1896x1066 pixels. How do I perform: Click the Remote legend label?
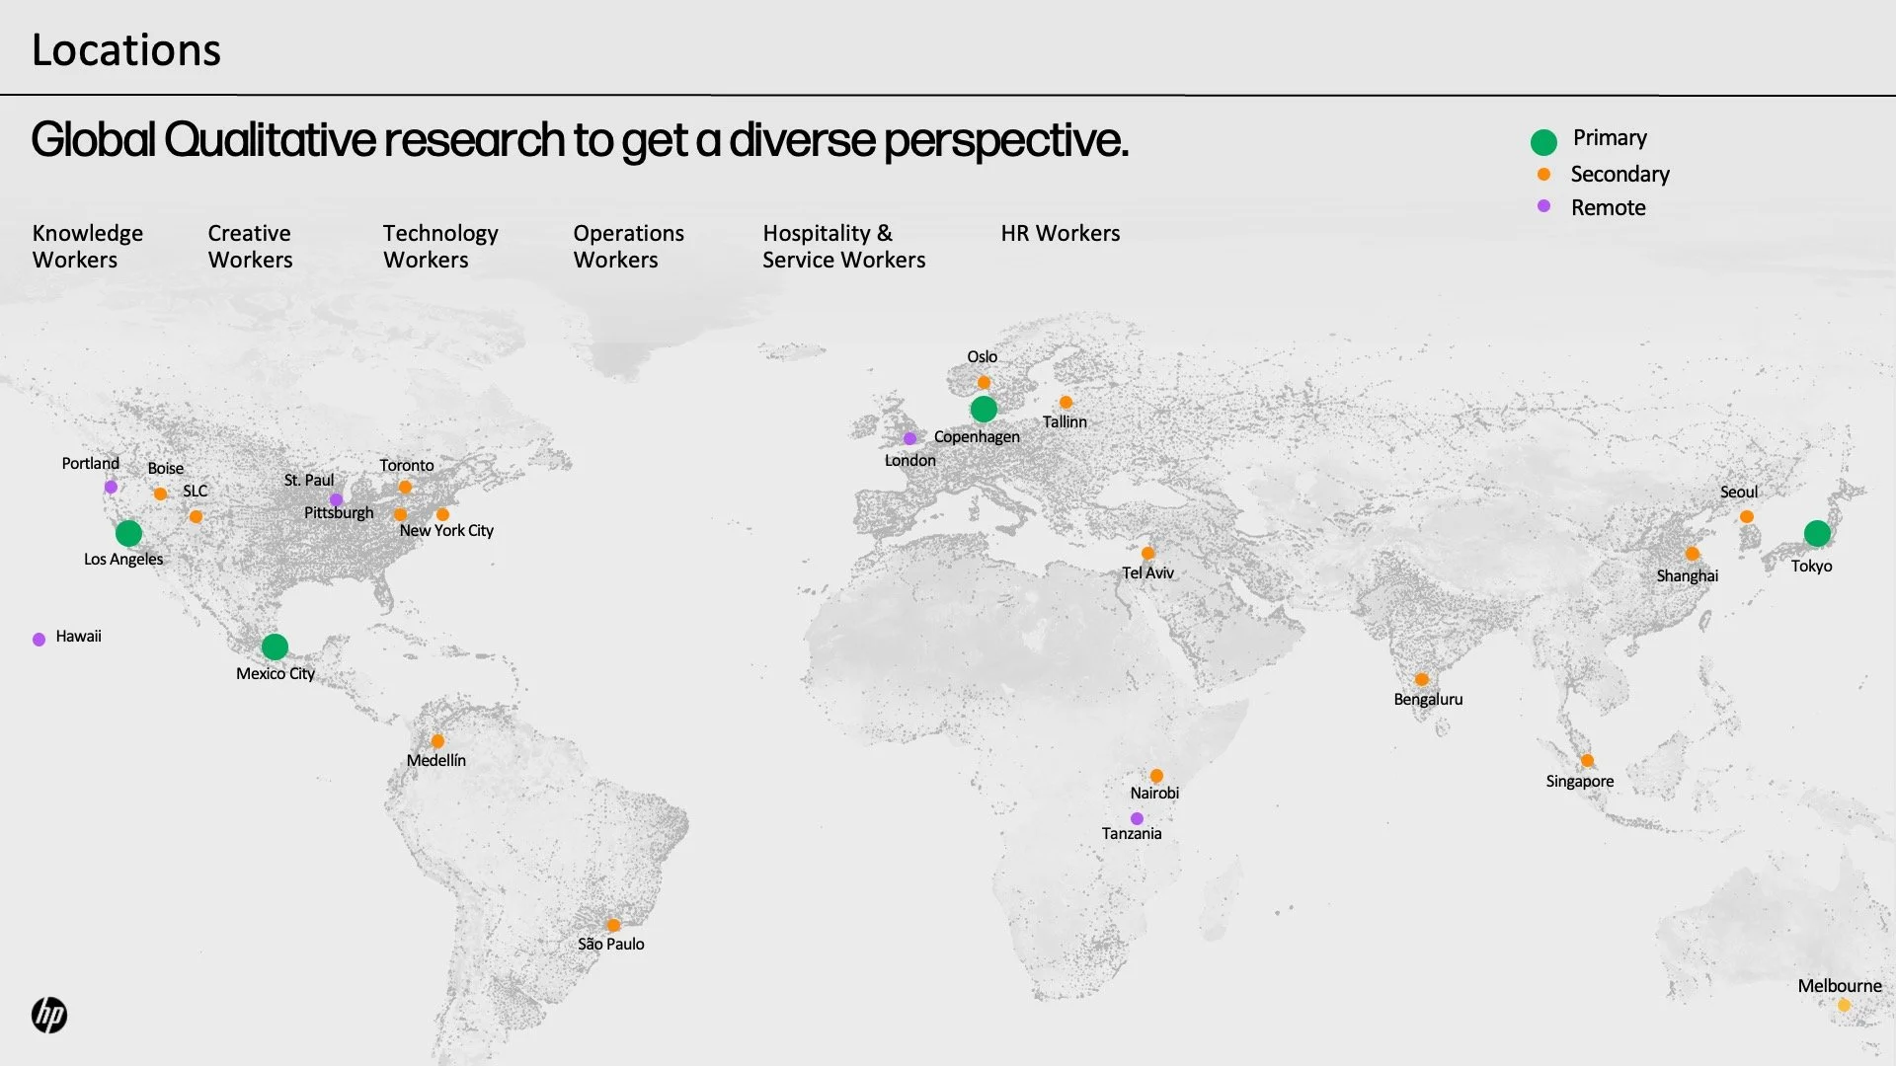click(1608, 208)
